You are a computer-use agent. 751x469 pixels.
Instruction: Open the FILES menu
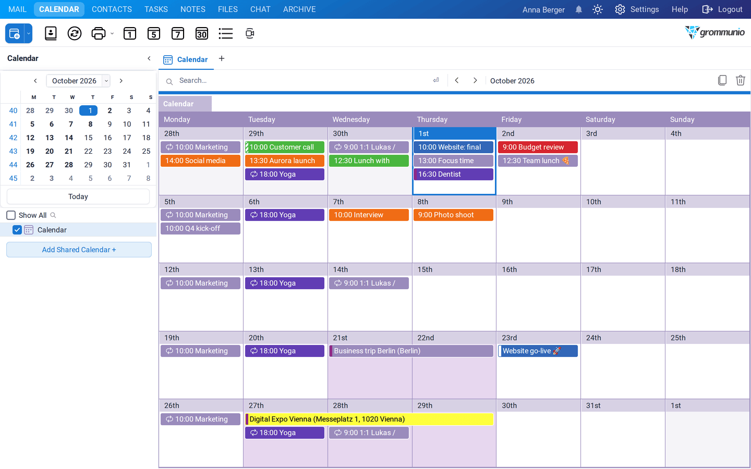228,9
